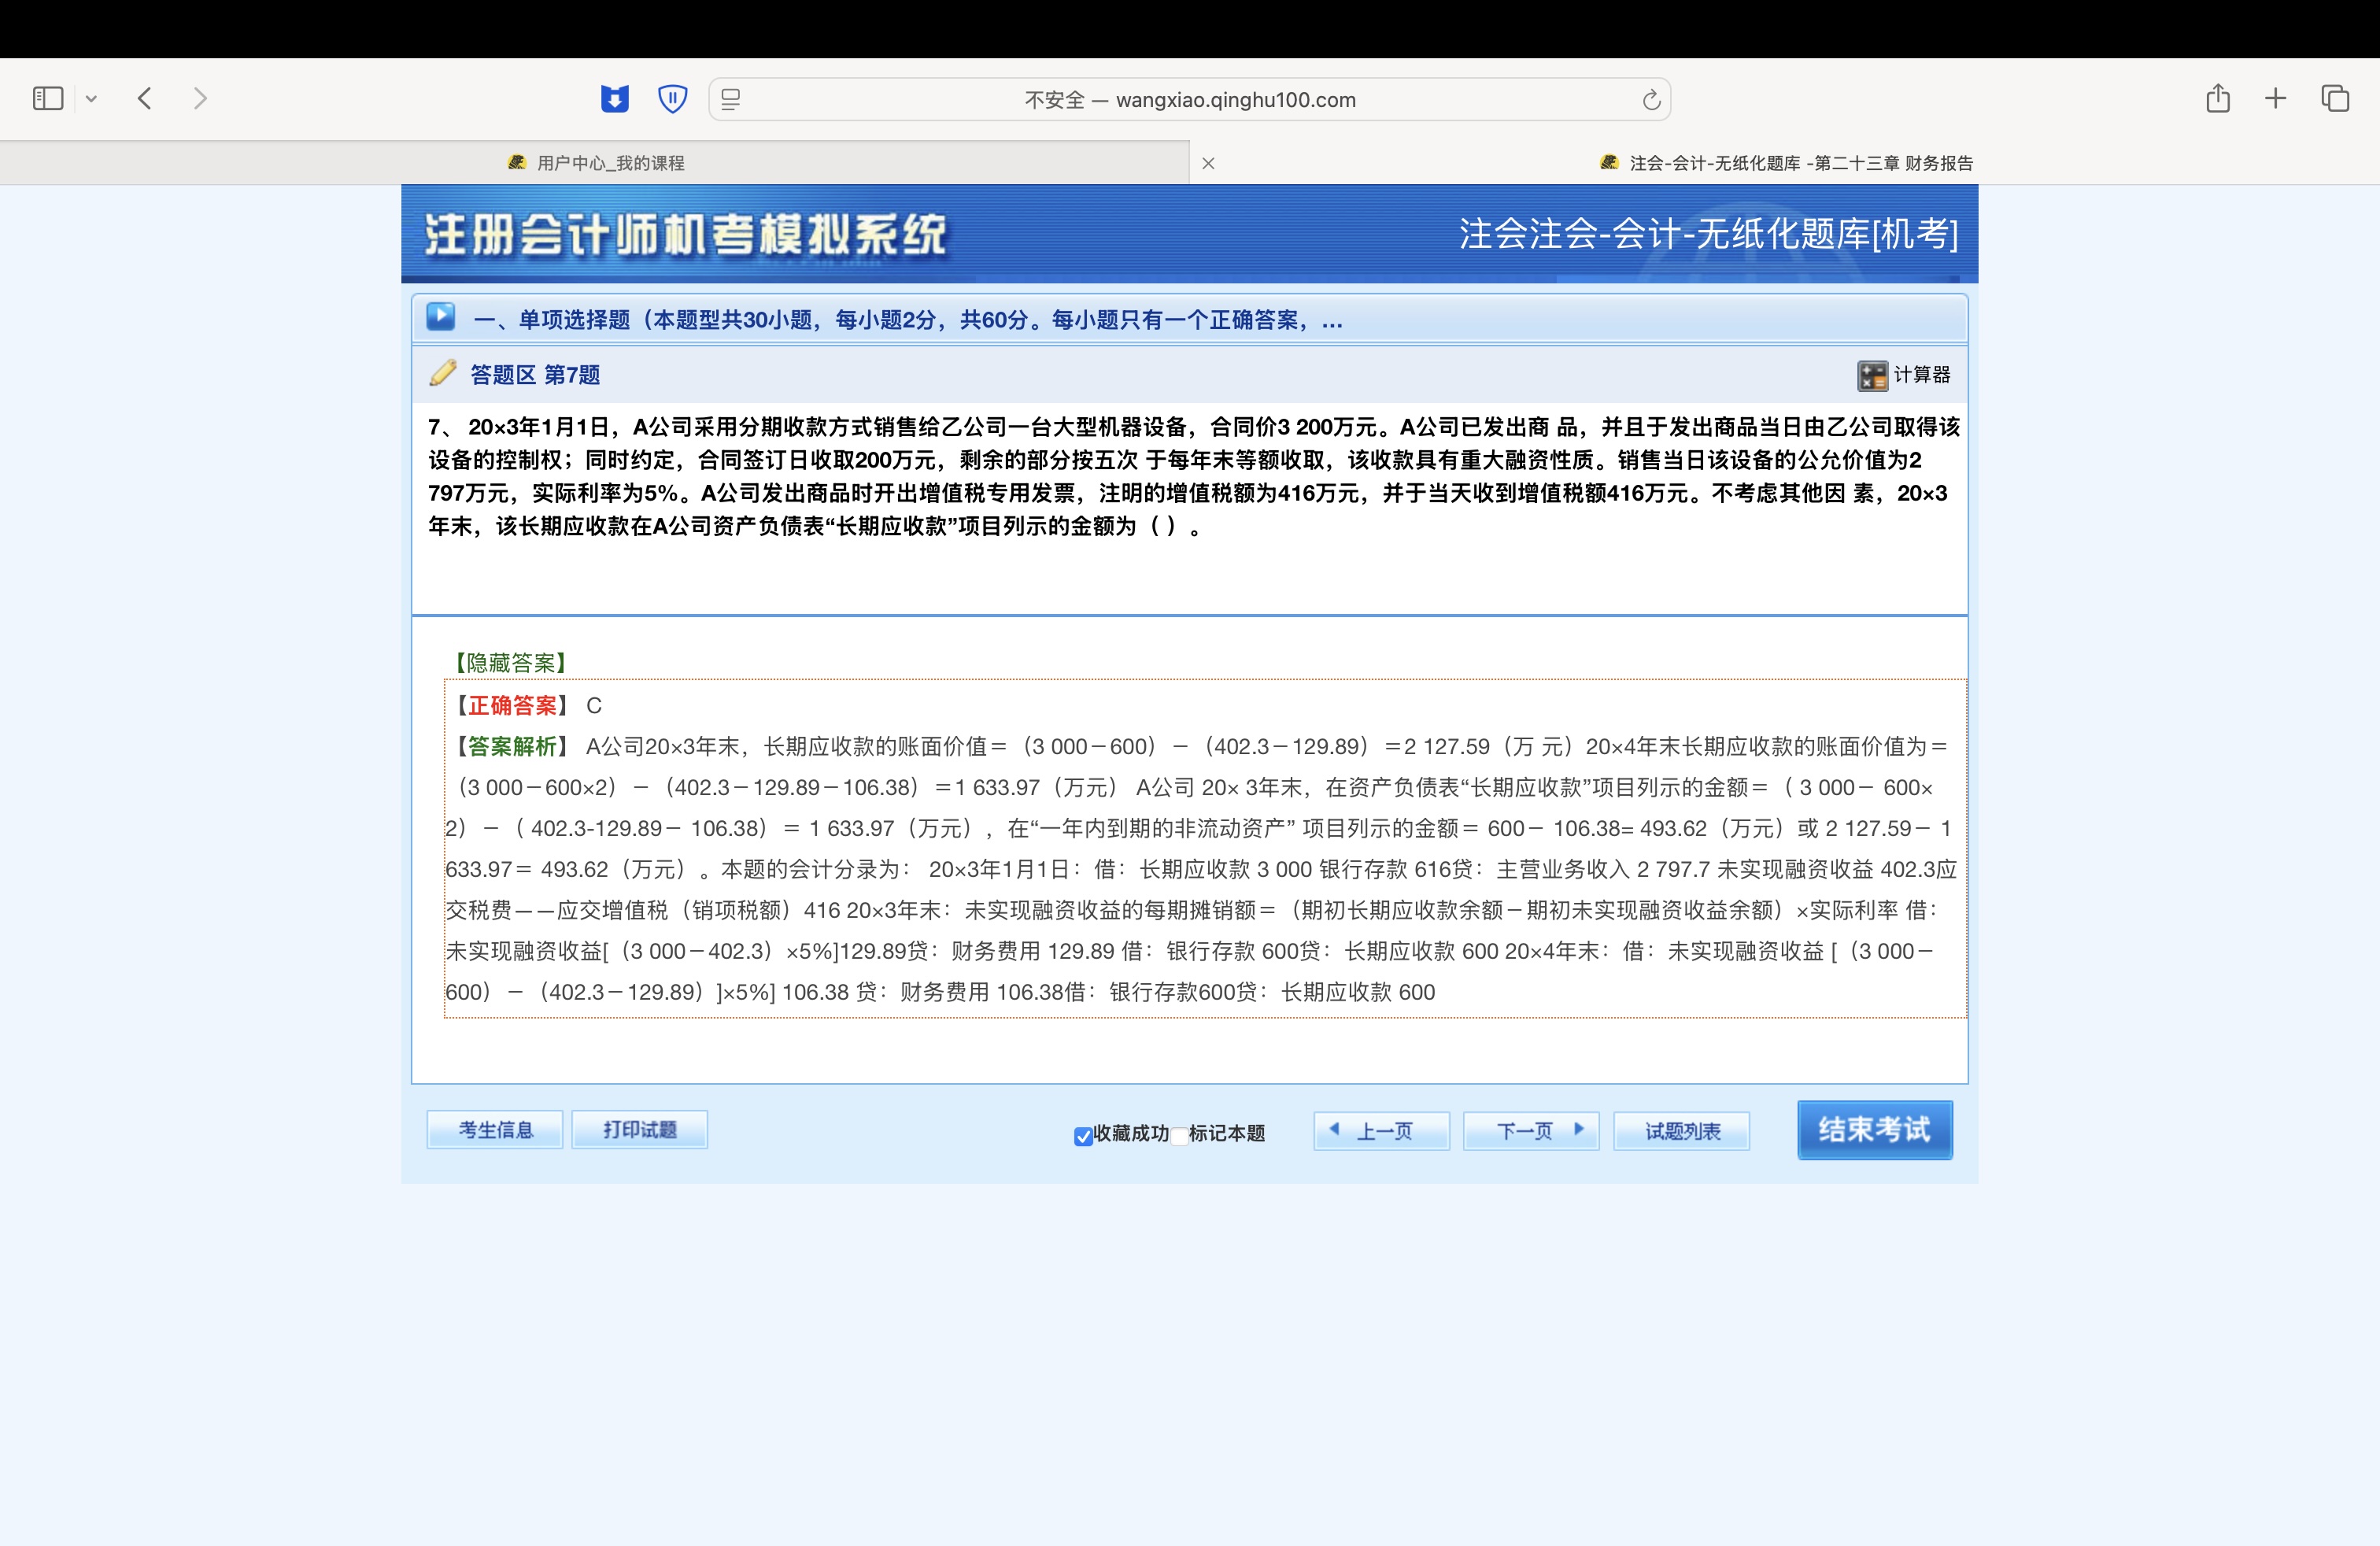
Task: Switch to the 注会-会计-无纸化题库 tab
Action: 1786,163
